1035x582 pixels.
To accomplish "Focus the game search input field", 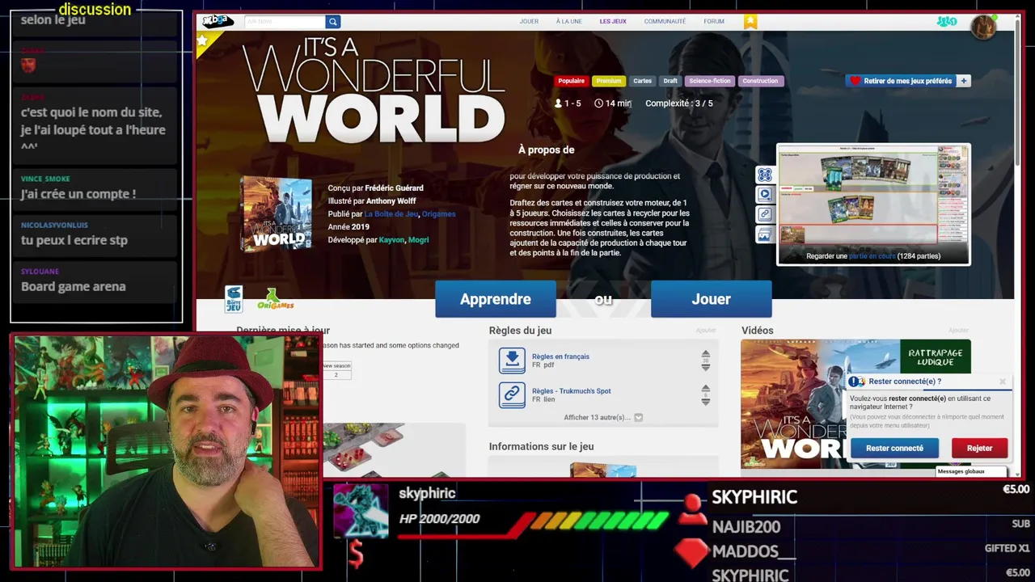I will [x=283, y=22].
